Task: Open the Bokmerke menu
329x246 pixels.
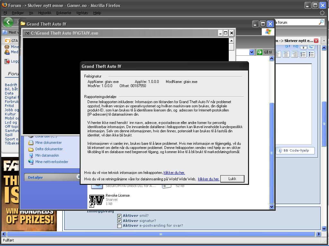Action: 64,13
